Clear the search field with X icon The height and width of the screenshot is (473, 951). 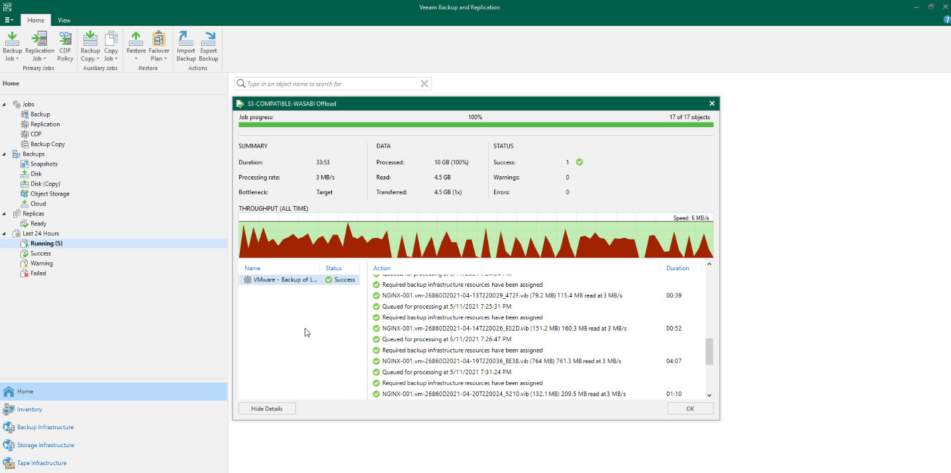[x=425, y=83]
